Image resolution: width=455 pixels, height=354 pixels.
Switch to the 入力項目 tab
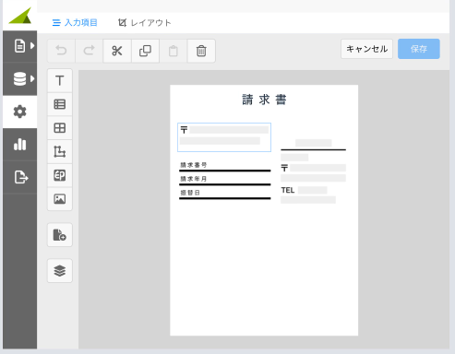click(x=75, y=23)
